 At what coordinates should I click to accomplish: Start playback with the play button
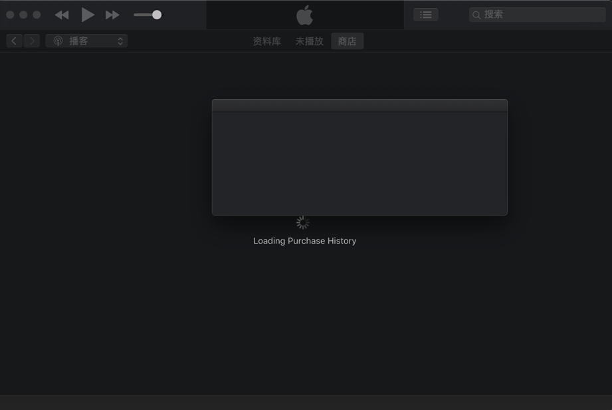(88, 15)
